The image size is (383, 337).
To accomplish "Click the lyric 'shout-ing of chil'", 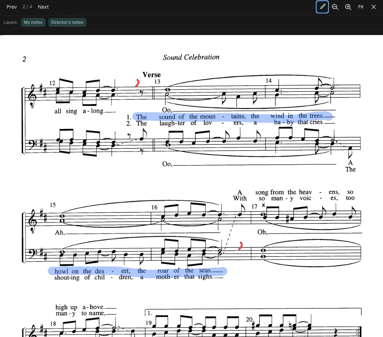I will [80, 277].
